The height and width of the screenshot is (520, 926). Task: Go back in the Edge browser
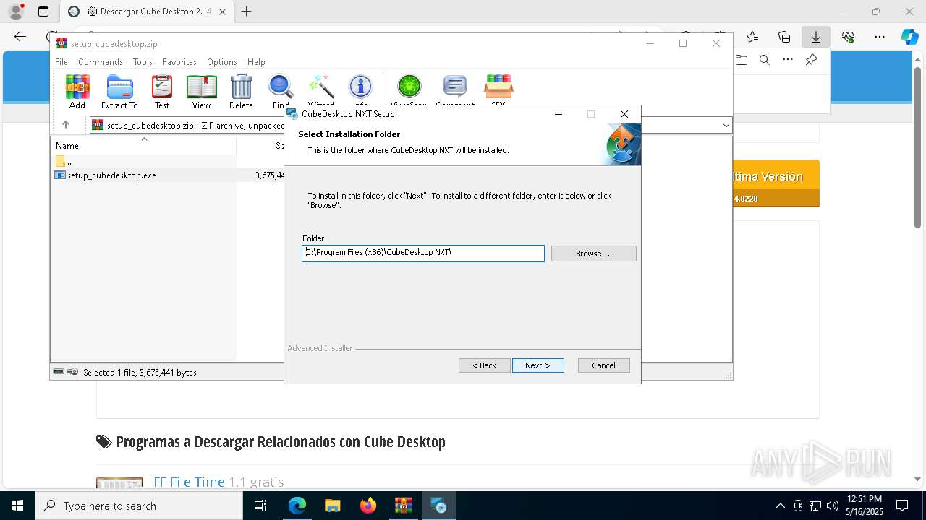tap(20, 37)
